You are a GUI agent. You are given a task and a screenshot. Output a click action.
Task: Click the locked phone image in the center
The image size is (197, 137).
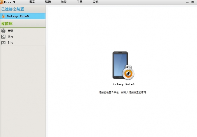tap(123, 65)
